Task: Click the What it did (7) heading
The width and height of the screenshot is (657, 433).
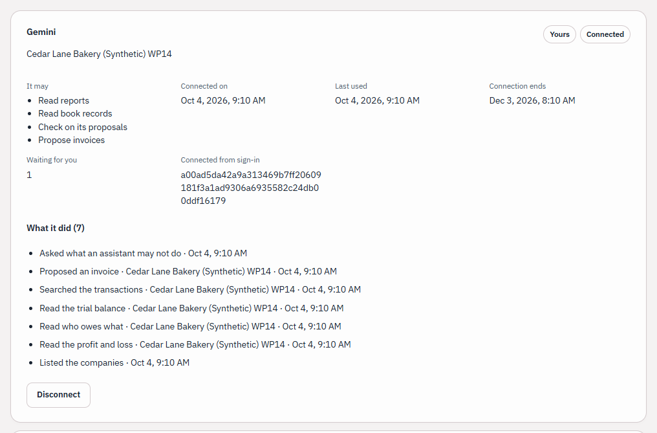Action: pos(56,228)
